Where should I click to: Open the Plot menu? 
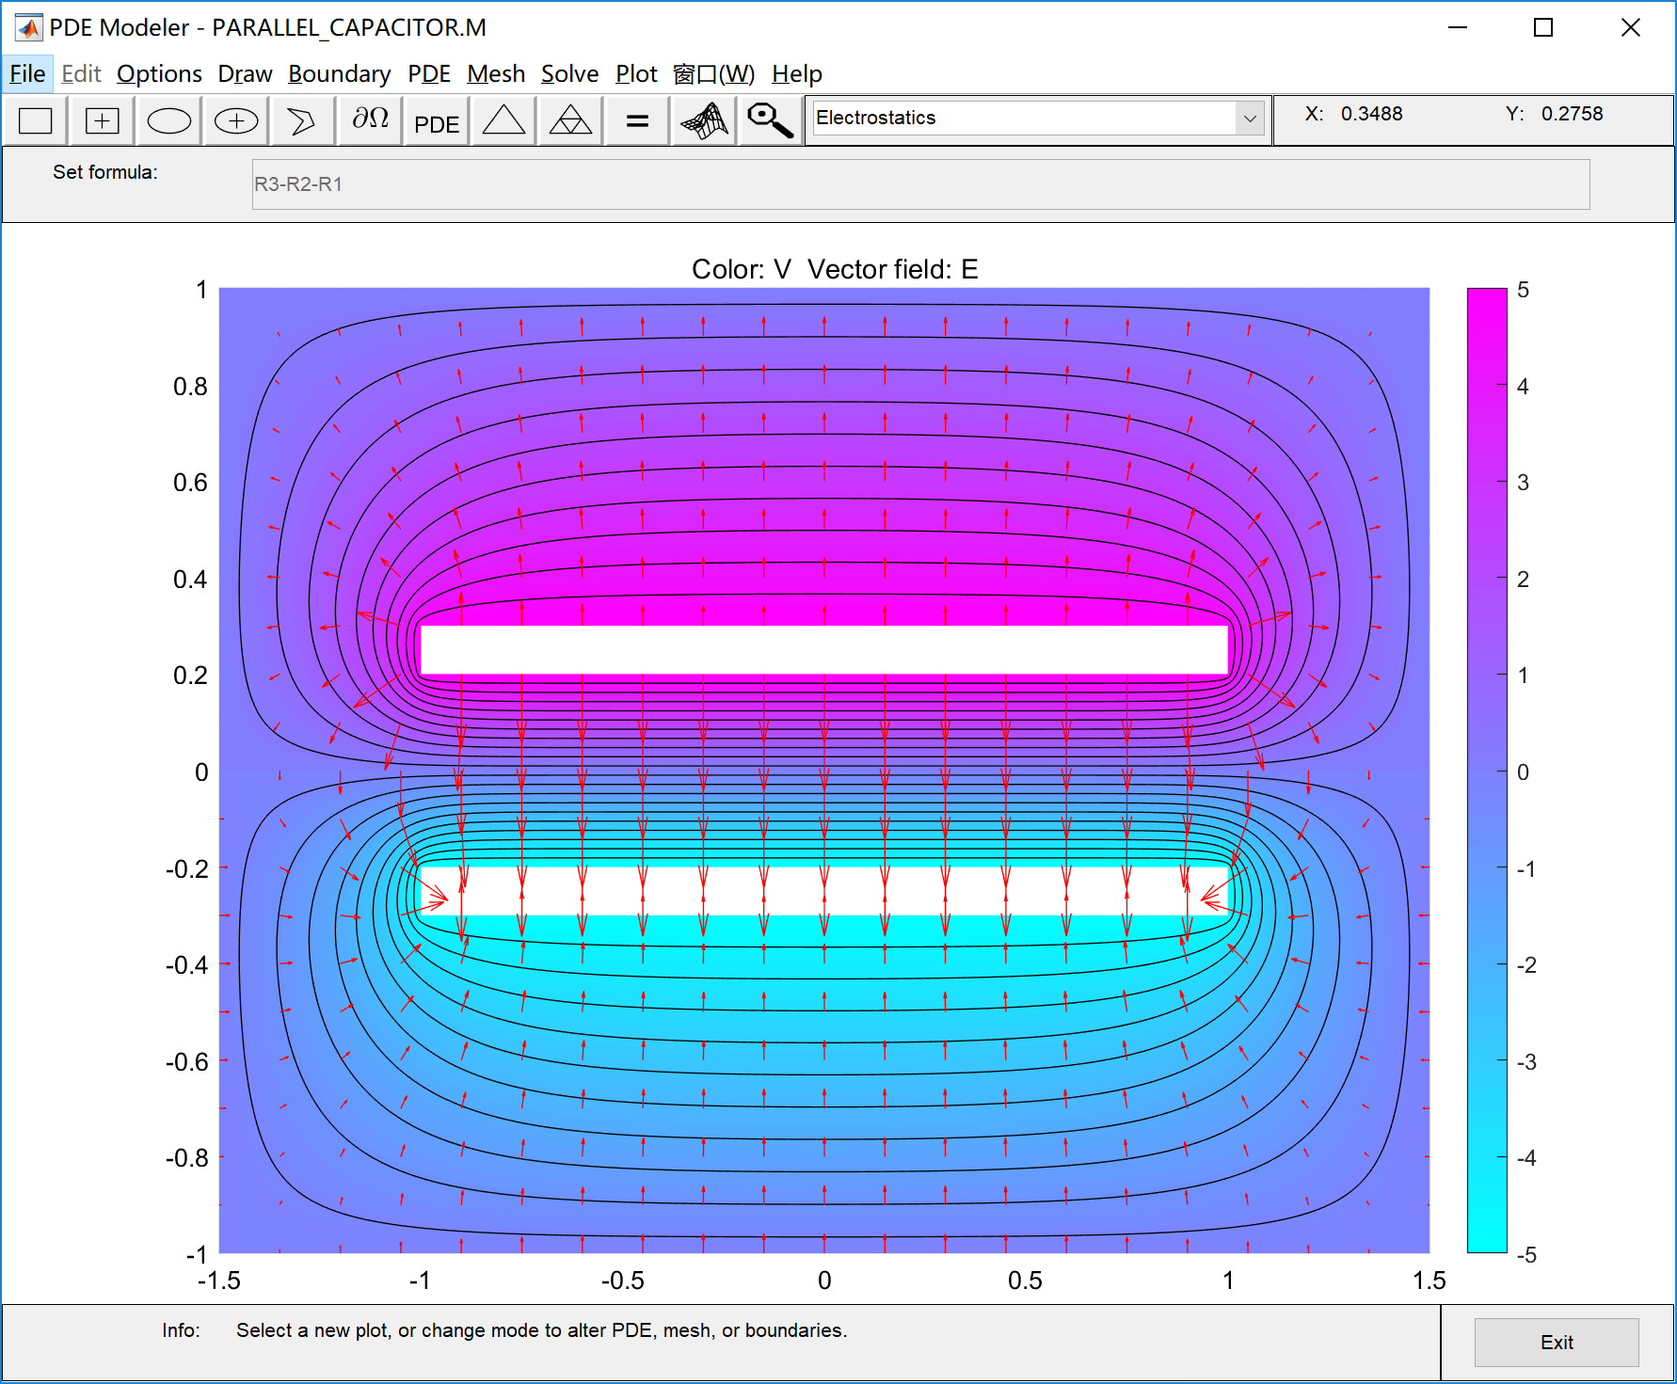pyautogui.click(x=636, y=73)
